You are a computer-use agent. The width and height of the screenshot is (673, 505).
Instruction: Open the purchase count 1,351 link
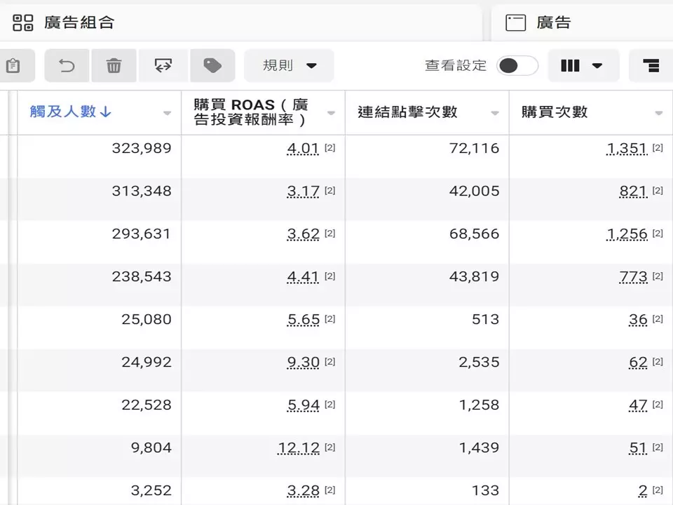tap(626, 148)
